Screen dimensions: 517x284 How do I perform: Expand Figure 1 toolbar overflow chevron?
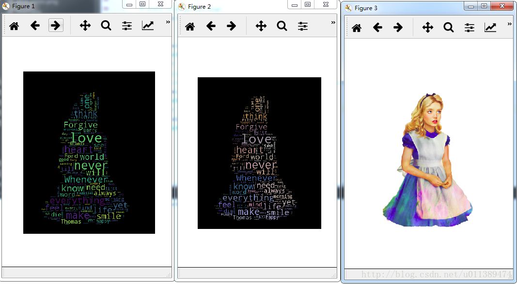pyautogui.click(x=168, y=22)
